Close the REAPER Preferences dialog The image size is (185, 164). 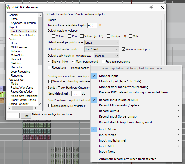(162, 7)
